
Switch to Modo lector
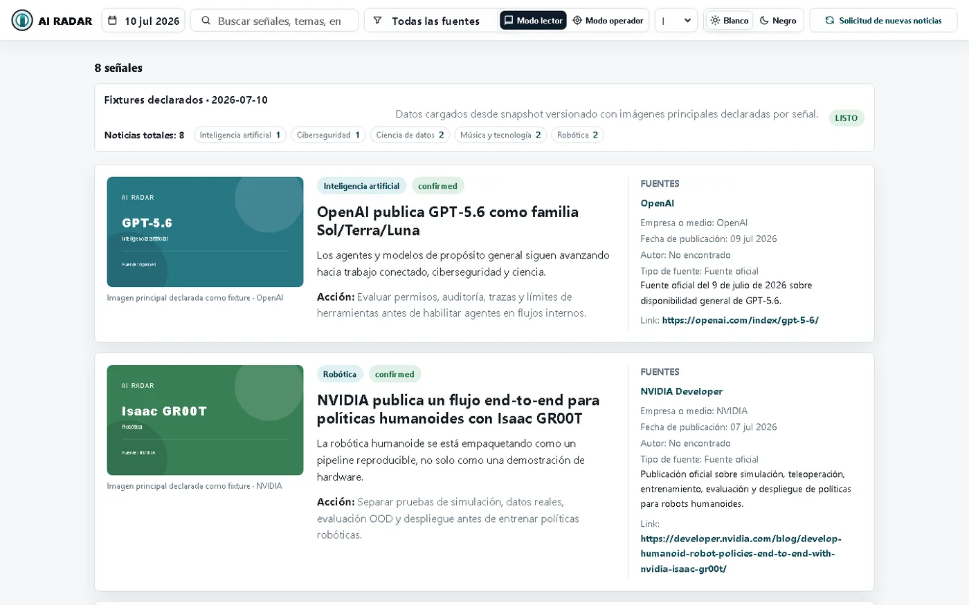[x=533, y=21]
